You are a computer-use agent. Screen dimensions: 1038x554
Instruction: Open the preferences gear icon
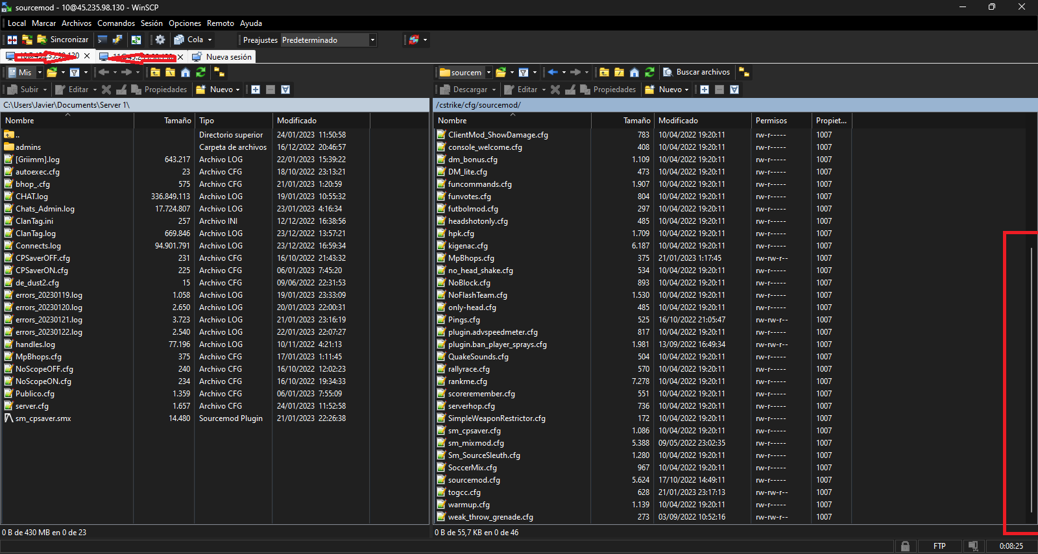160,40
